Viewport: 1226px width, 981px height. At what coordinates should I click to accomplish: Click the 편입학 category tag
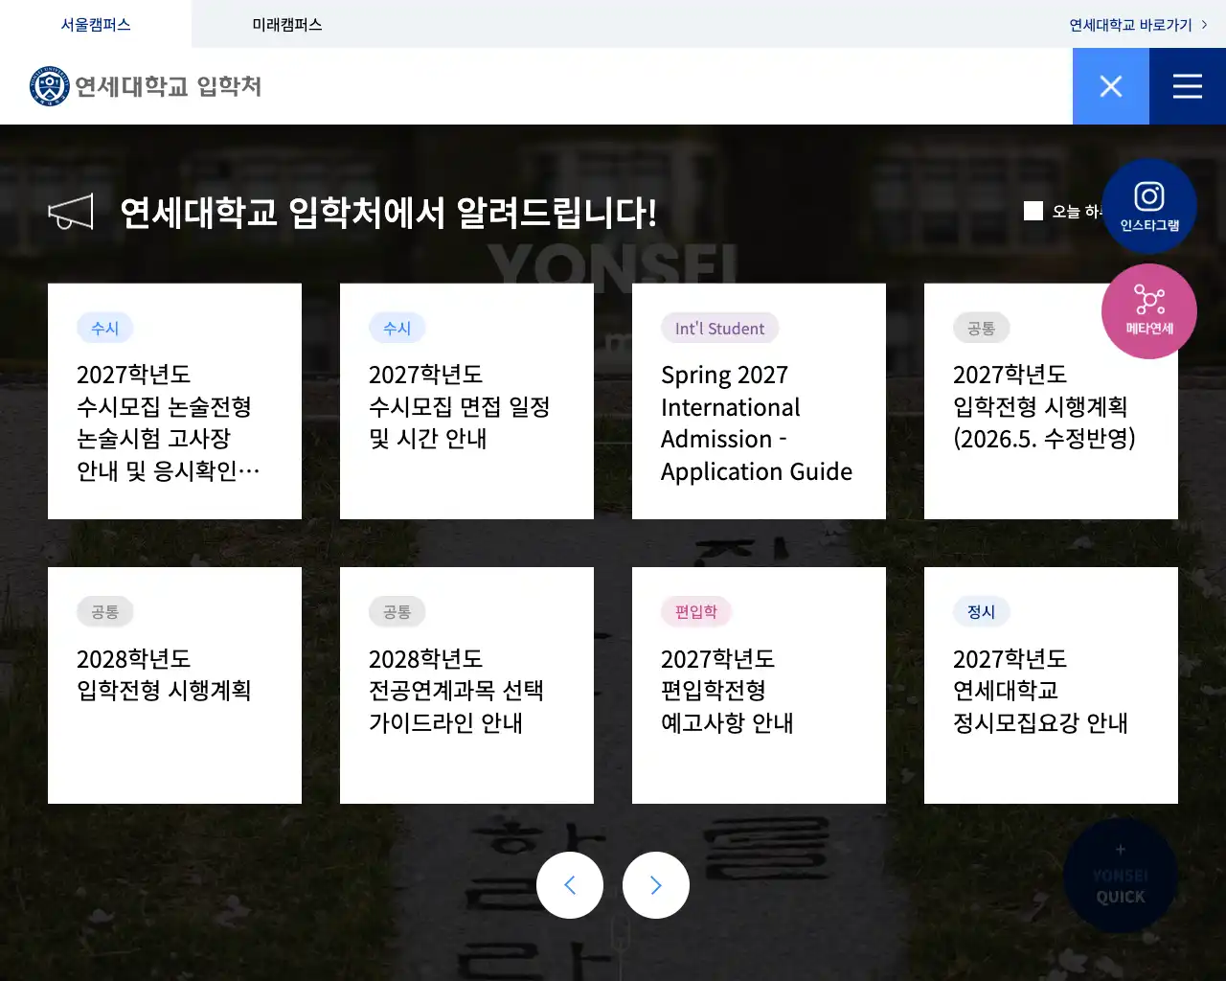click(695, 612)
